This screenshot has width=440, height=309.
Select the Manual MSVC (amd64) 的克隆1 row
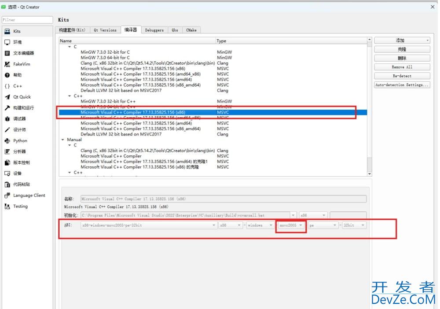144,162
